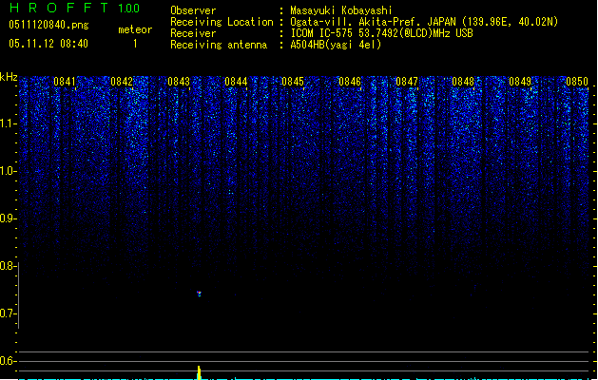
Task: Click the Receiving Location label
Action: click(x=222, y=22)
